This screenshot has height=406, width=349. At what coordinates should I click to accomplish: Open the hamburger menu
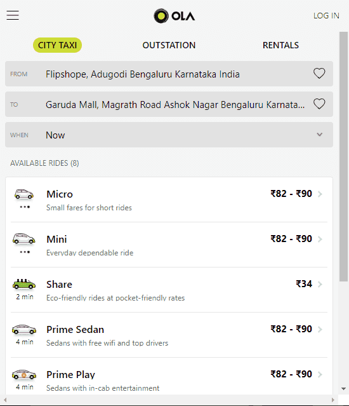point(13,15)
